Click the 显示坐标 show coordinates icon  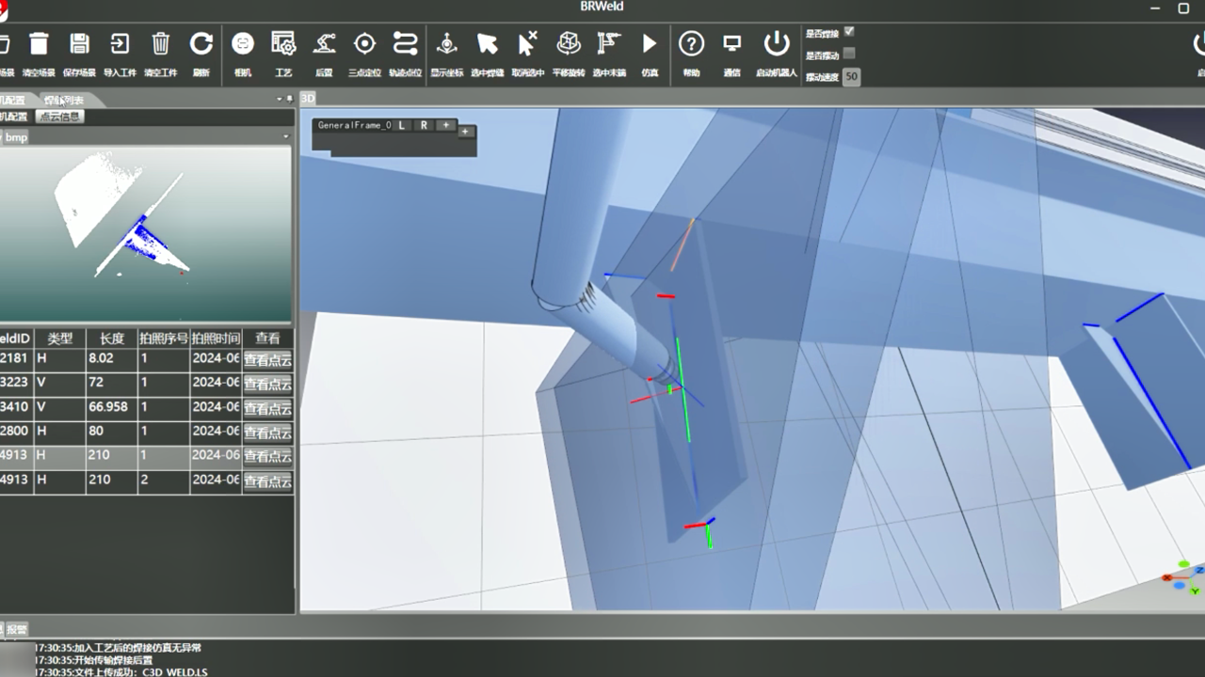pos(446,44)
